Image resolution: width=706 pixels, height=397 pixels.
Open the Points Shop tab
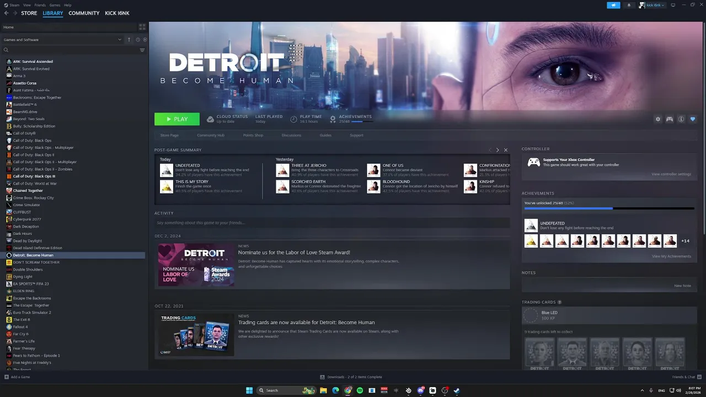click(253, 135)
